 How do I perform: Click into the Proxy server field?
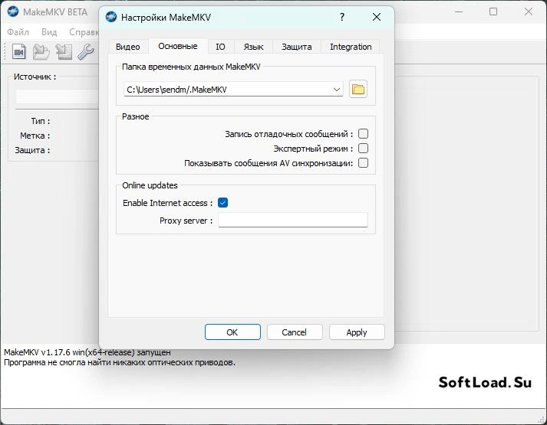click(293, 220)
